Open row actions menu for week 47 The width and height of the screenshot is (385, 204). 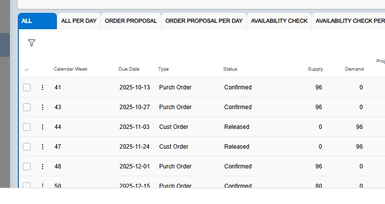click(43, 147)
